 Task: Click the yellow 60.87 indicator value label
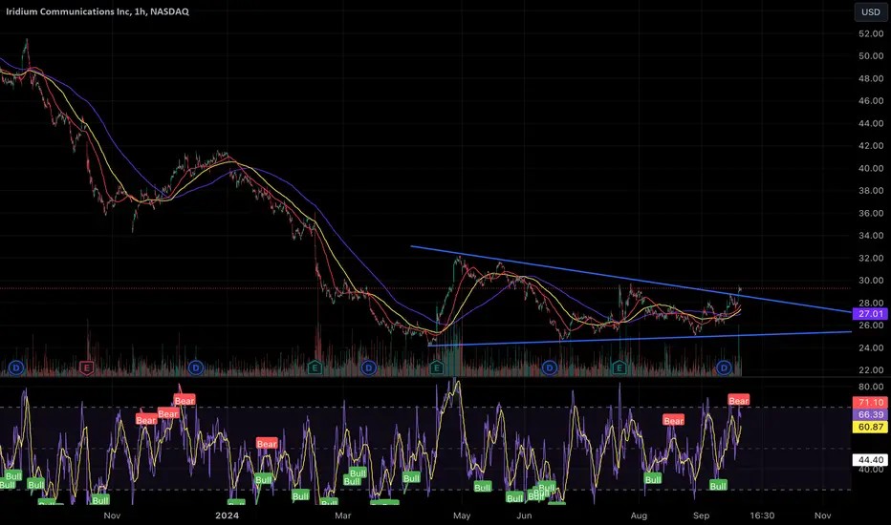point(870,427)
